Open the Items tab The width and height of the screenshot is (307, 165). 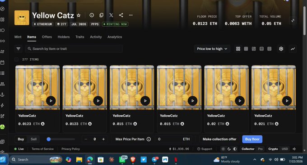pyautogui.click(x=32, y=37)
